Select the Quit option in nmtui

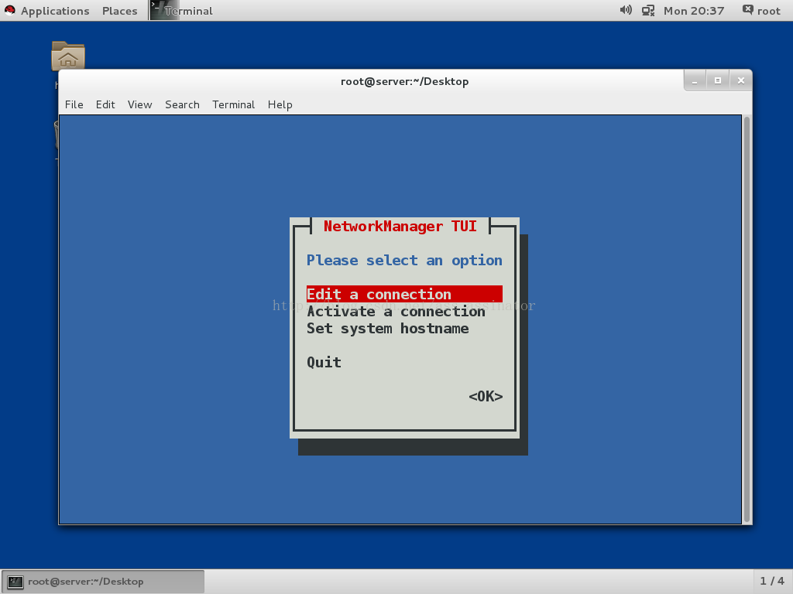click(x=324, y=362)
